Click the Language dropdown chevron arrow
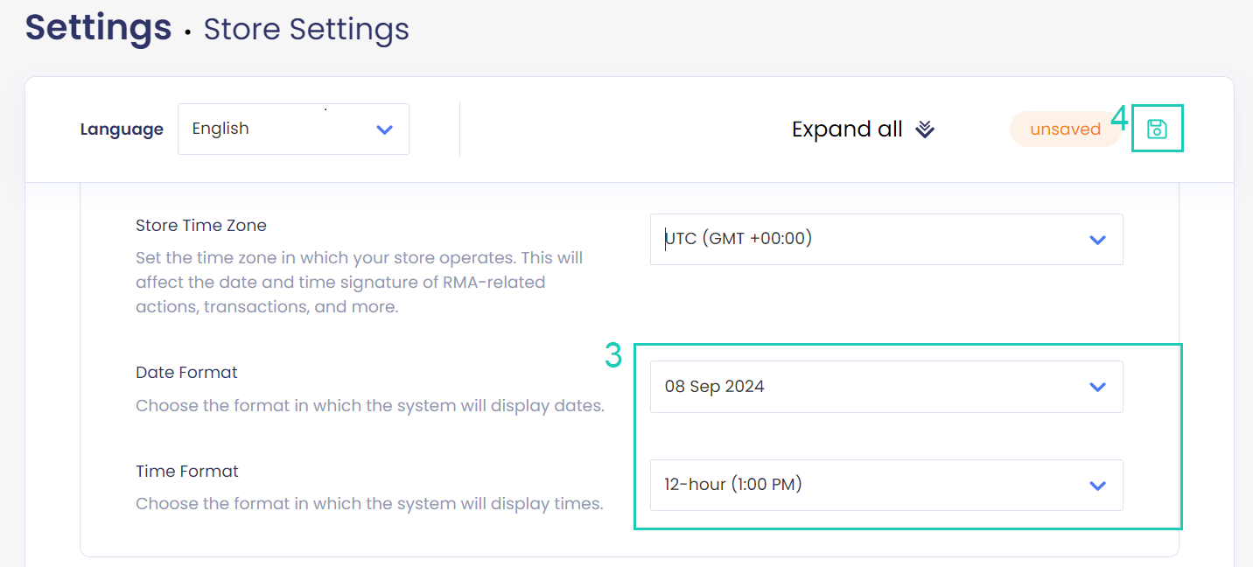 tap(384, 129)
